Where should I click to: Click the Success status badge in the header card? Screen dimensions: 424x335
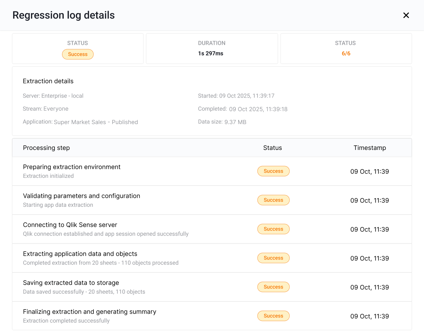[x=78, y=54]
